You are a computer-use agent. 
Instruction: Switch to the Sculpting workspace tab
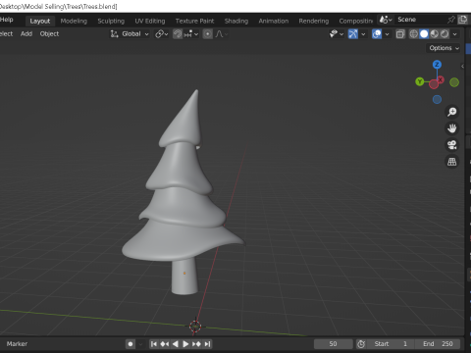click(x=111, y=21)
